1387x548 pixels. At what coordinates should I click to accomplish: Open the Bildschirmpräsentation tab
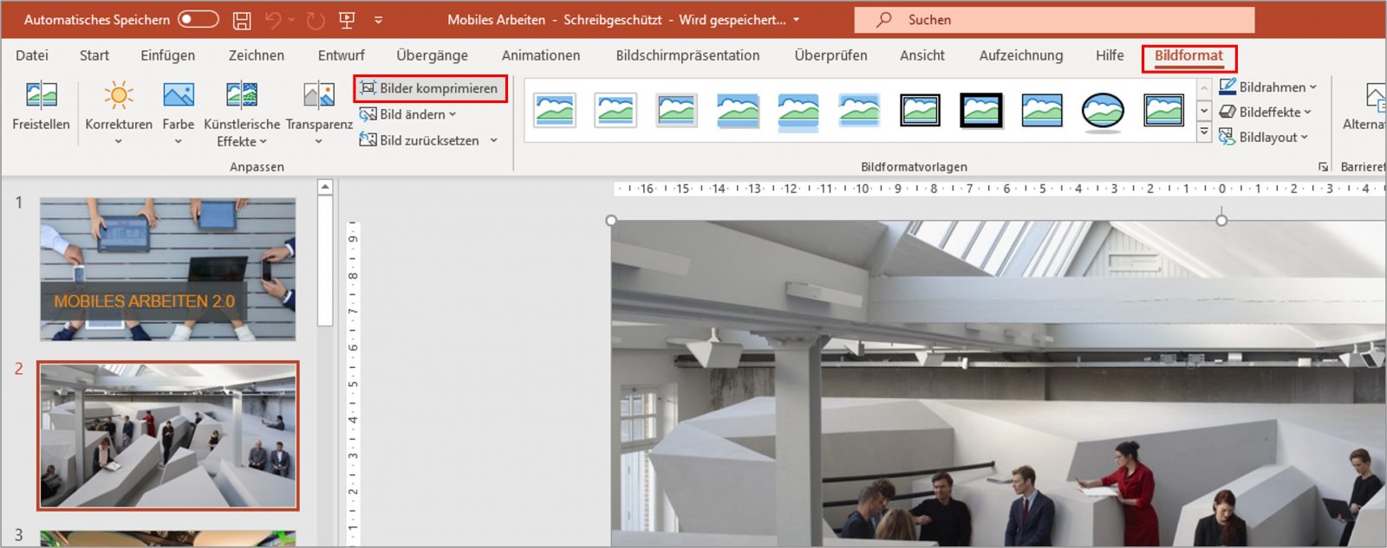pos(687,55)
